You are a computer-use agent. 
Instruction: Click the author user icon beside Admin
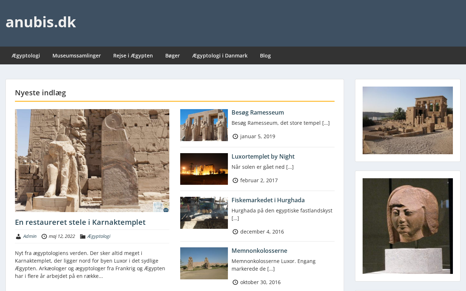(18, 236)
